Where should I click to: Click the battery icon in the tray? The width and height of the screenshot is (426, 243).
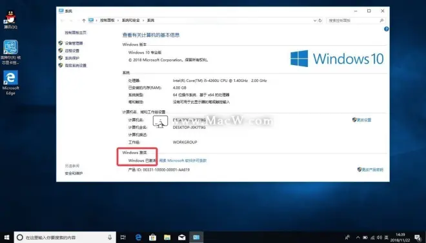tap(365, 238)
